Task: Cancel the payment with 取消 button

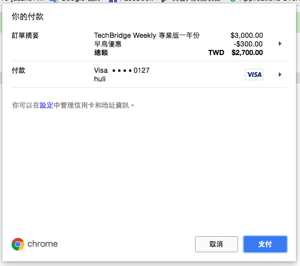Action: click(216, 244)
